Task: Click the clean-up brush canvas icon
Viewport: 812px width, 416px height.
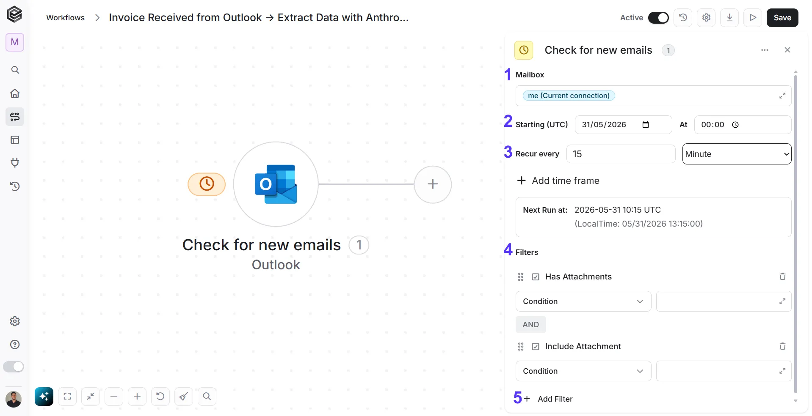Action: click(x=184, y=397)
